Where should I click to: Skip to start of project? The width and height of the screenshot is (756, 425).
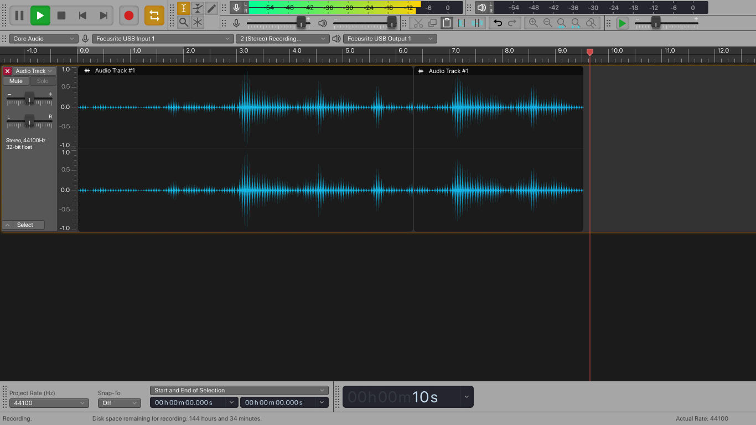82,15
